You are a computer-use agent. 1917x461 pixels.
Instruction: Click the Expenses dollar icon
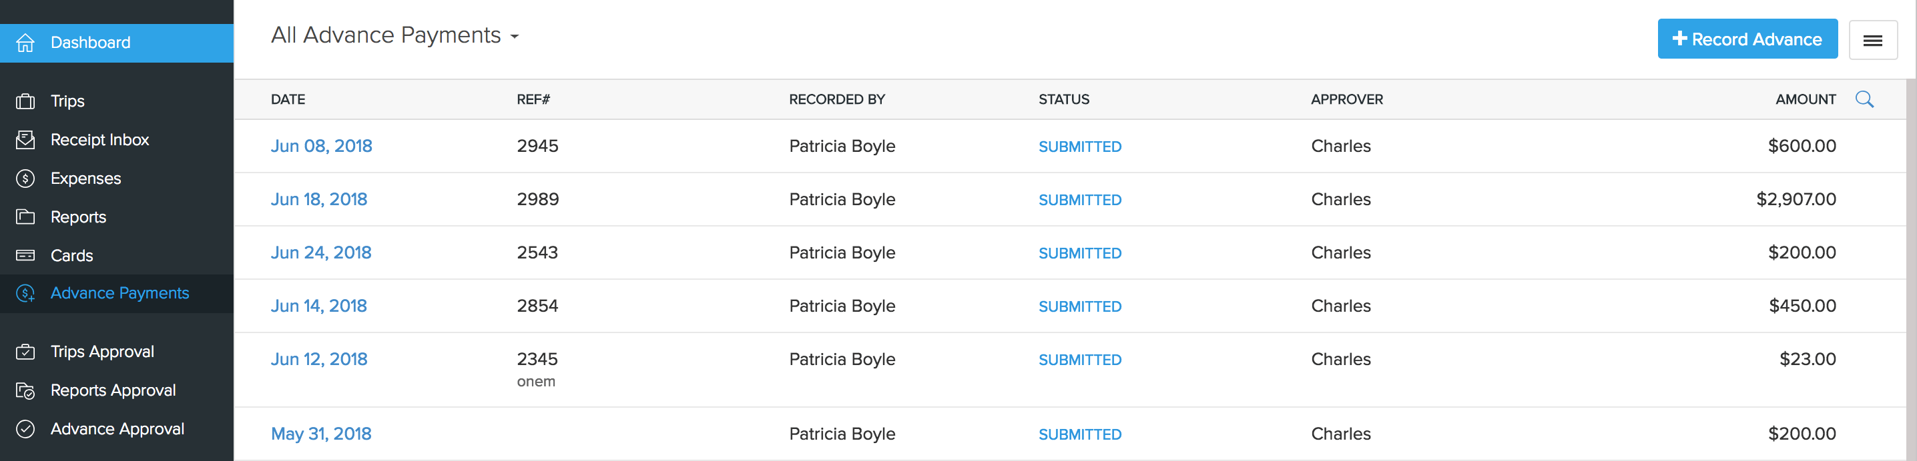pos(25,178)
